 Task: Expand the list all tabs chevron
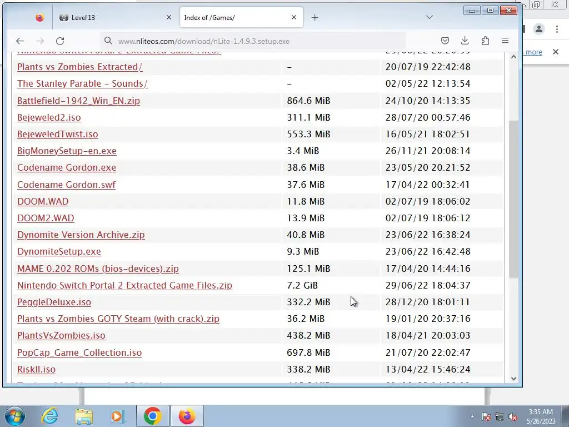430,17
